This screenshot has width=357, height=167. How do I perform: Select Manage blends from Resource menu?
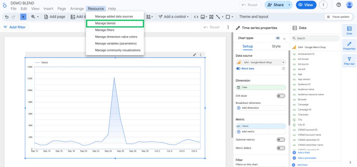115,23
